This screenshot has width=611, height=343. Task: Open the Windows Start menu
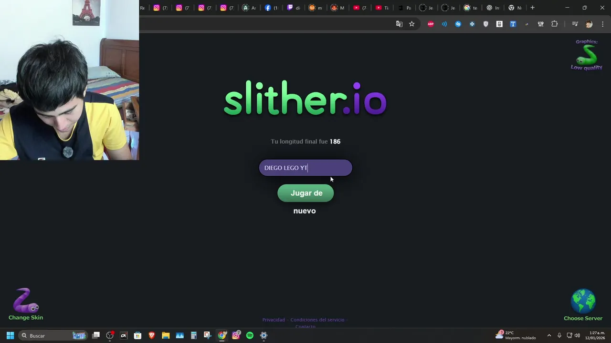(10, 335)
